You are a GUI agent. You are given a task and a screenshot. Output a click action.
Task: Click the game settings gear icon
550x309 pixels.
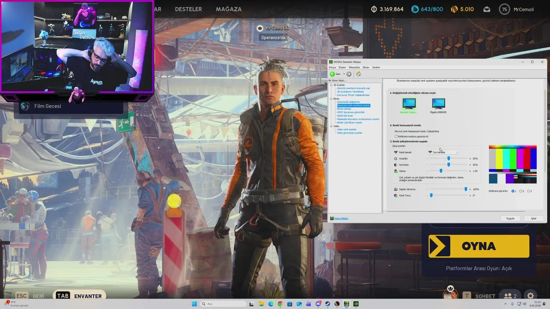click(531, 296)
